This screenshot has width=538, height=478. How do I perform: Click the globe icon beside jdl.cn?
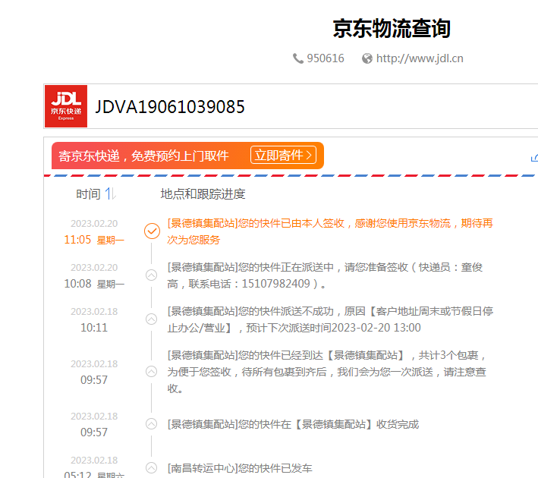[367, 58]
